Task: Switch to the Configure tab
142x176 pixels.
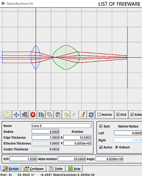Action: pos(33,169)
